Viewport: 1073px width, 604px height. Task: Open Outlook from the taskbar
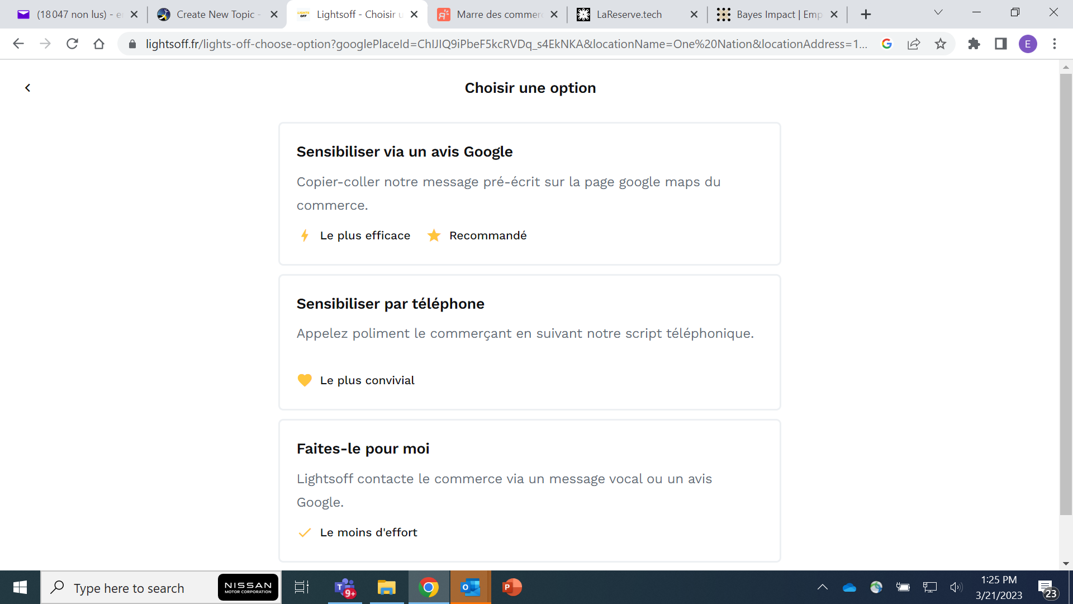coord(471,587)
